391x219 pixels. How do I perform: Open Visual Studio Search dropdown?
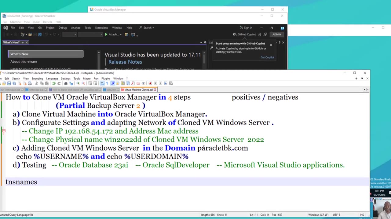point(147,28)
